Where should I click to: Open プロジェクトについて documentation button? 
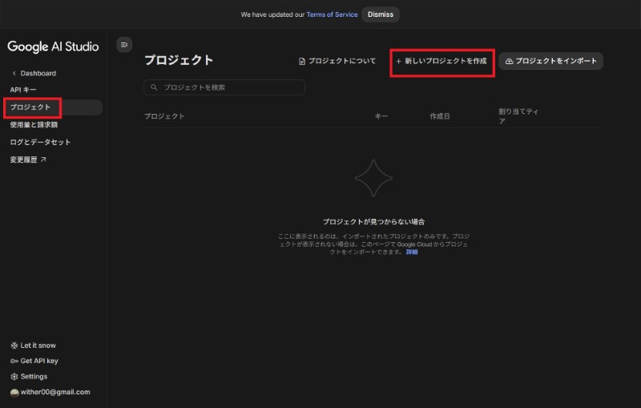pyautogui.click(x=337, y=61)
